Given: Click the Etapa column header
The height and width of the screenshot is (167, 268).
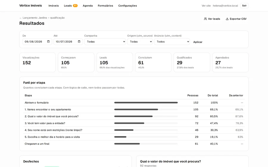Looking at the screenshot, I should coord(28,96).
